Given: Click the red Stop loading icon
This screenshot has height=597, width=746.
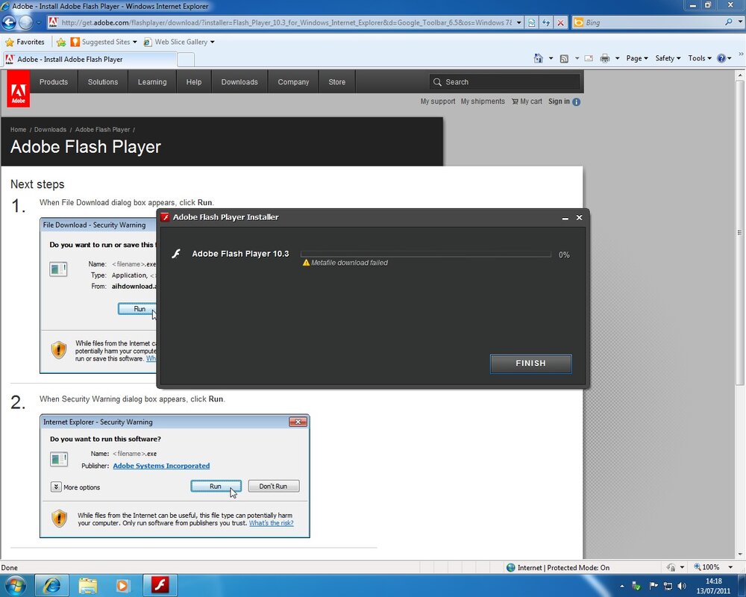Looking at the screenshot, I should point(561,22).
